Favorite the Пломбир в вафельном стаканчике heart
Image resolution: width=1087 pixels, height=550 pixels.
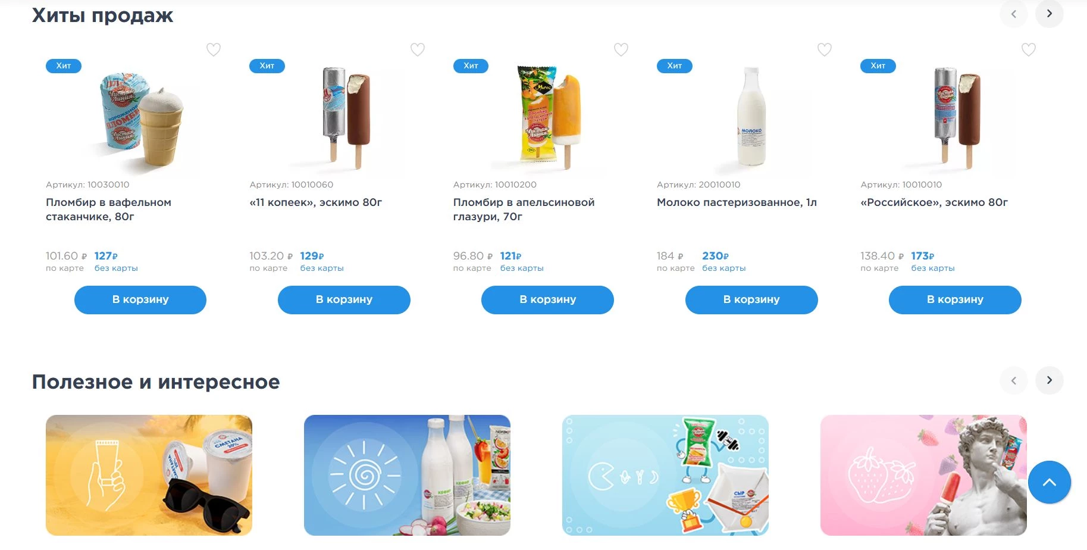[x=213, y=49]
